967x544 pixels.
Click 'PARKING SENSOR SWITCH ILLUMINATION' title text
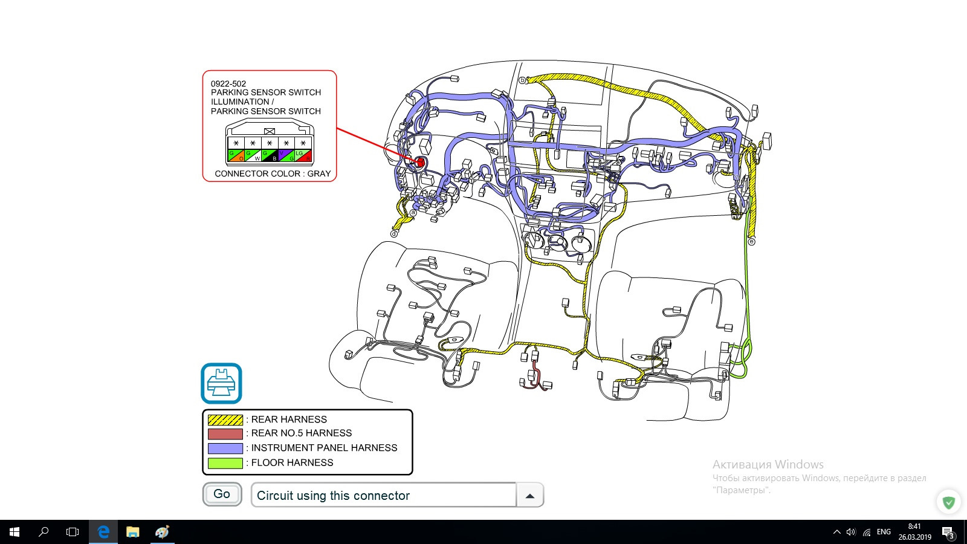point(266,97)
